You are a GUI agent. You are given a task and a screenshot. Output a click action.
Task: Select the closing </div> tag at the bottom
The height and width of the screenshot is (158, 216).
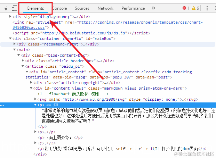(x=40, y=154)
